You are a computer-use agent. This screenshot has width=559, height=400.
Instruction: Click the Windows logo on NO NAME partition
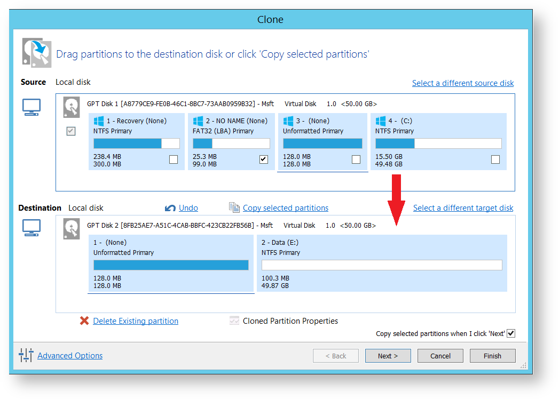(198, 121)
